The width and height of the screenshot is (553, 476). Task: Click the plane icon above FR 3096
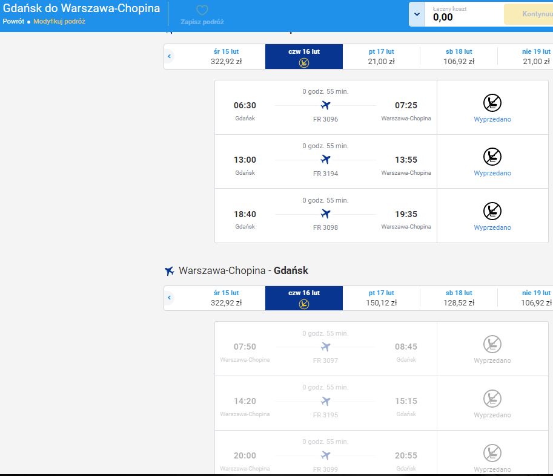[x=325, y=105]
